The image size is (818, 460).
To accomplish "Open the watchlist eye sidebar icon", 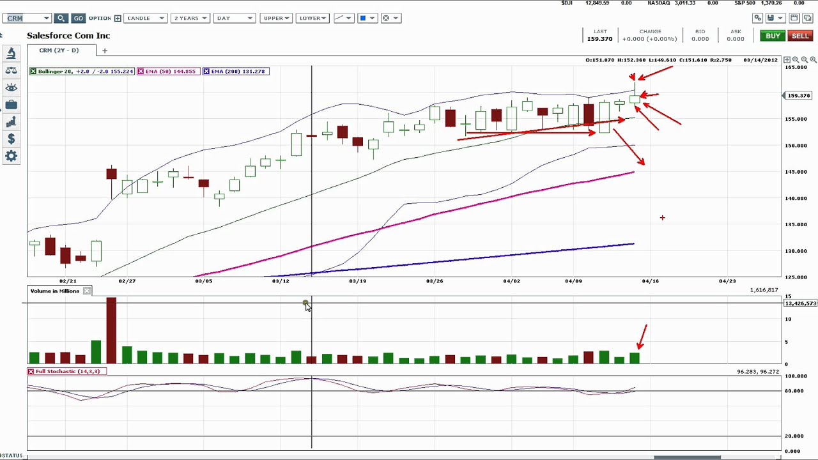I will pos(11,88).
